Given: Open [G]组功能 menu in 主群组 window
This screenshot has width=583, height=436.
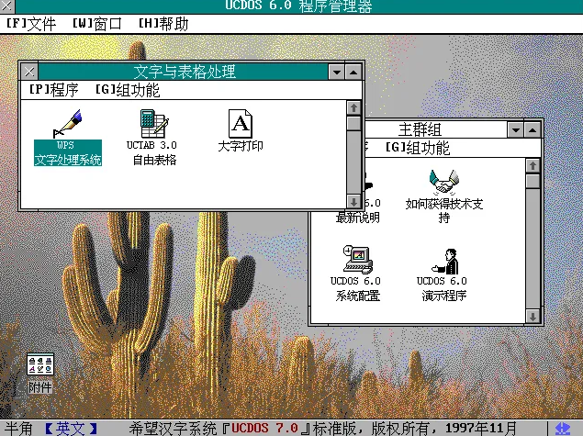Looking at the screenshot, I should (x=417, y=148).
